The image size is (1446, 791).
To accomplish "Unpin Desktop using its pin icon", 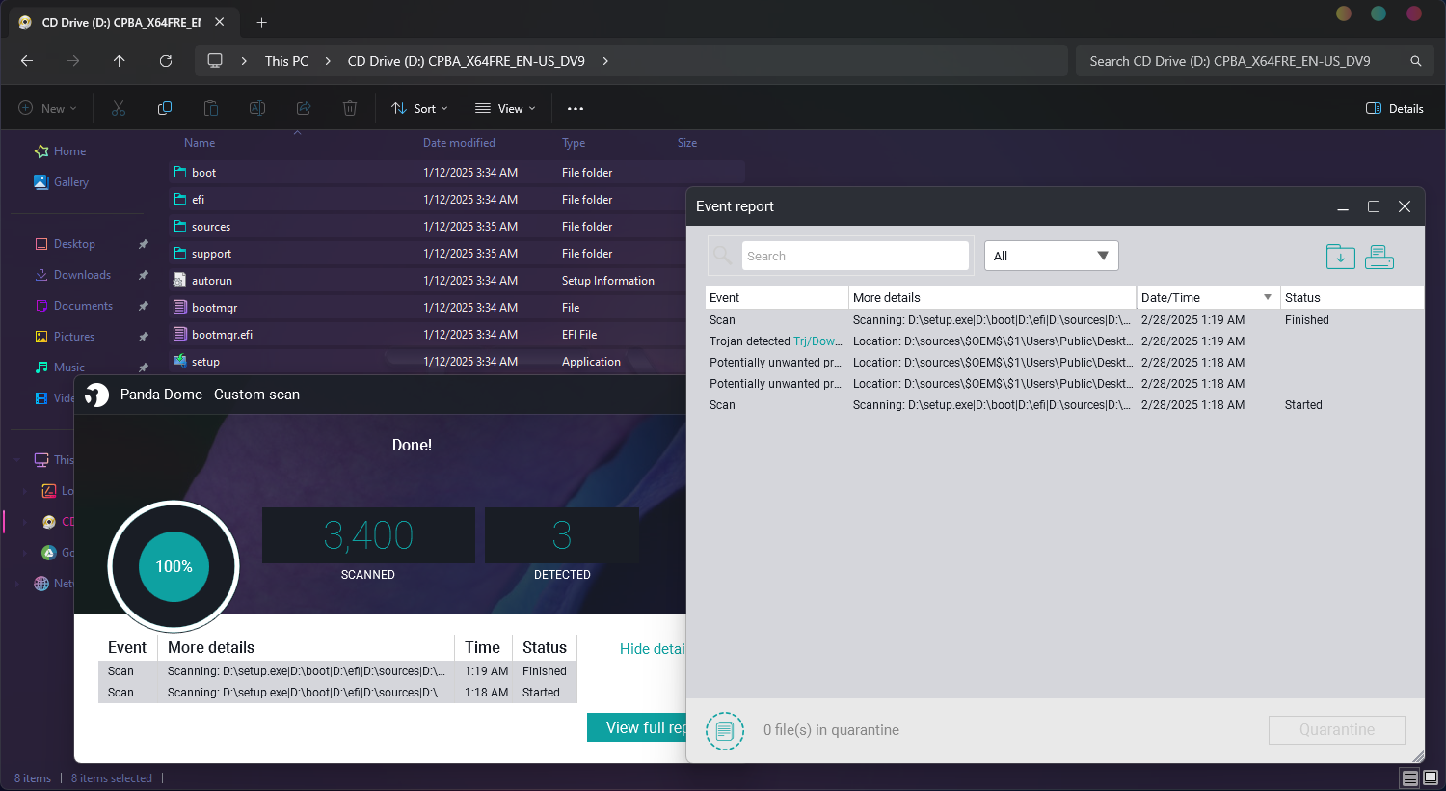I will point(144,244).
